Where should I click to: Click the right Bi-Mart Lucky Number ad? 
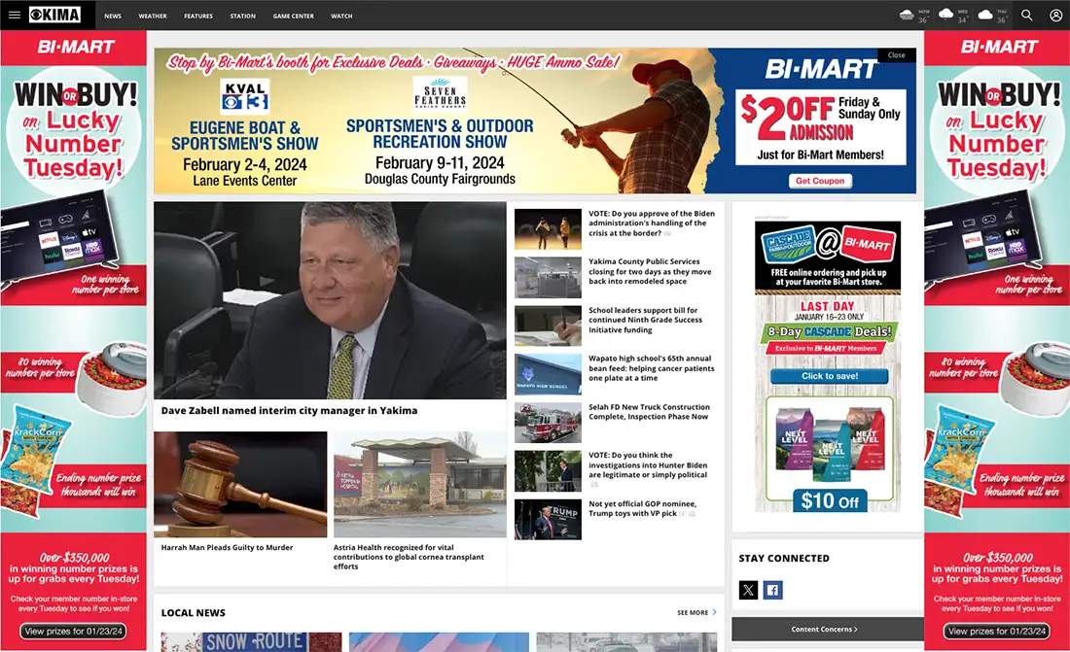(997, 341)
